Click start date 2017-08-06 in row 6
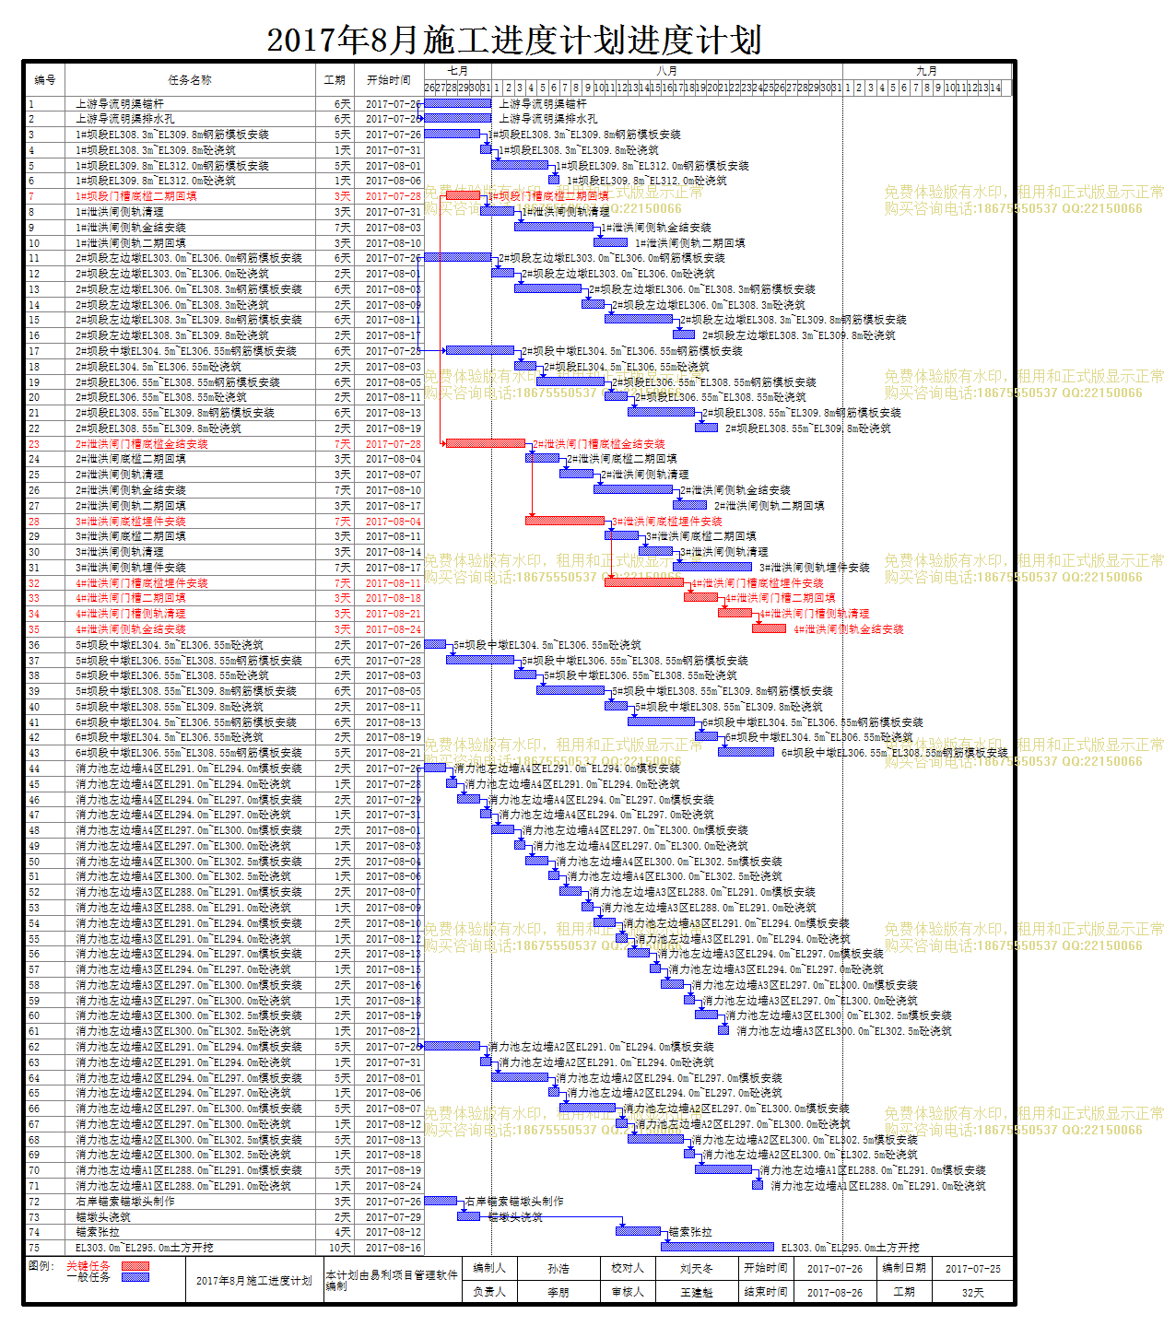1164x1326 pixels. click(394, 181)
